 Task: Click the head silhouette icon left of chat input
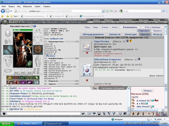click(x=4, y=114)
